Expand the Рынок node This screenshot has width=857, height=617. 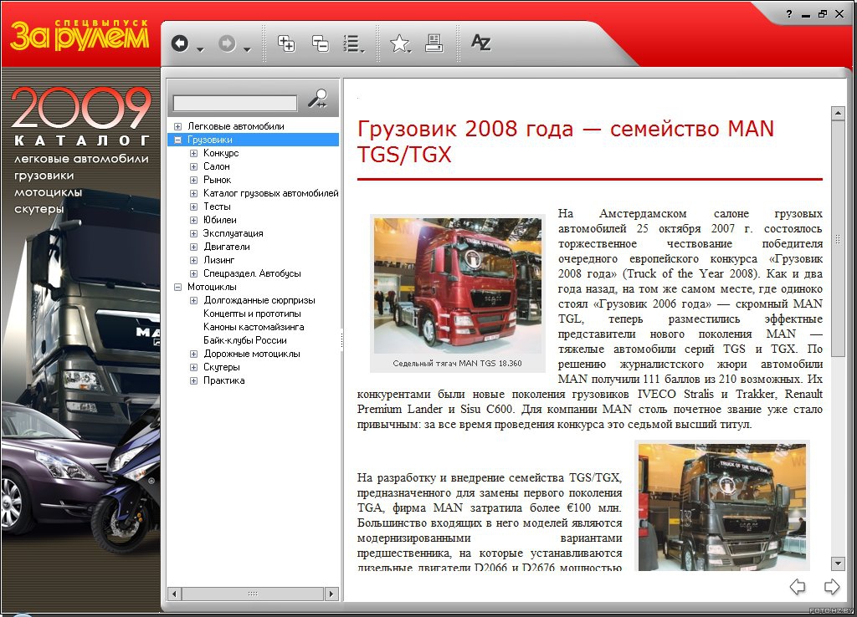(x=193, y=181)
